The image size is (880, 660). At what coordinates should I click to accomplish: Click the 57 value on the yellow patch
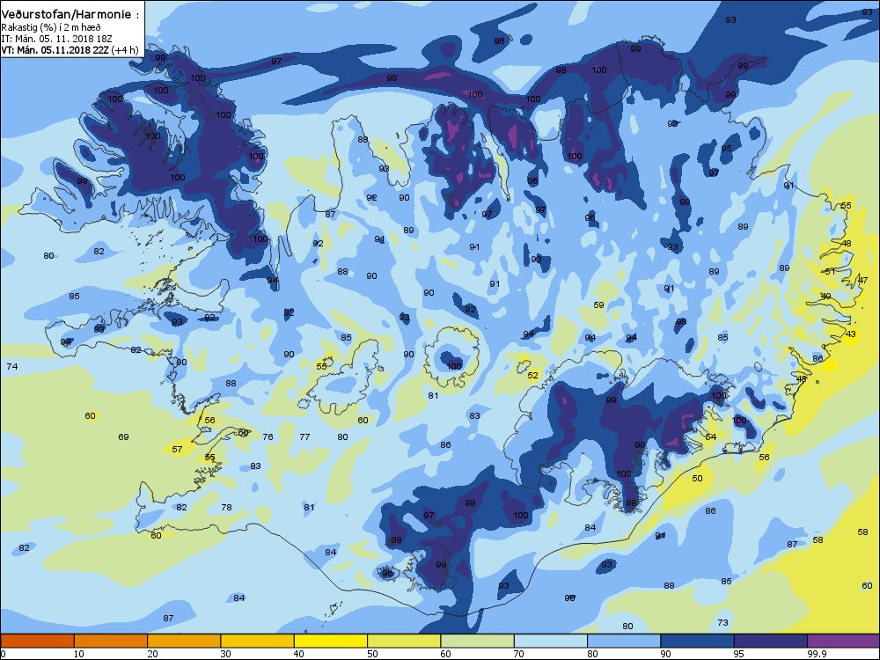pyautogui.click(x=177, y=449)
